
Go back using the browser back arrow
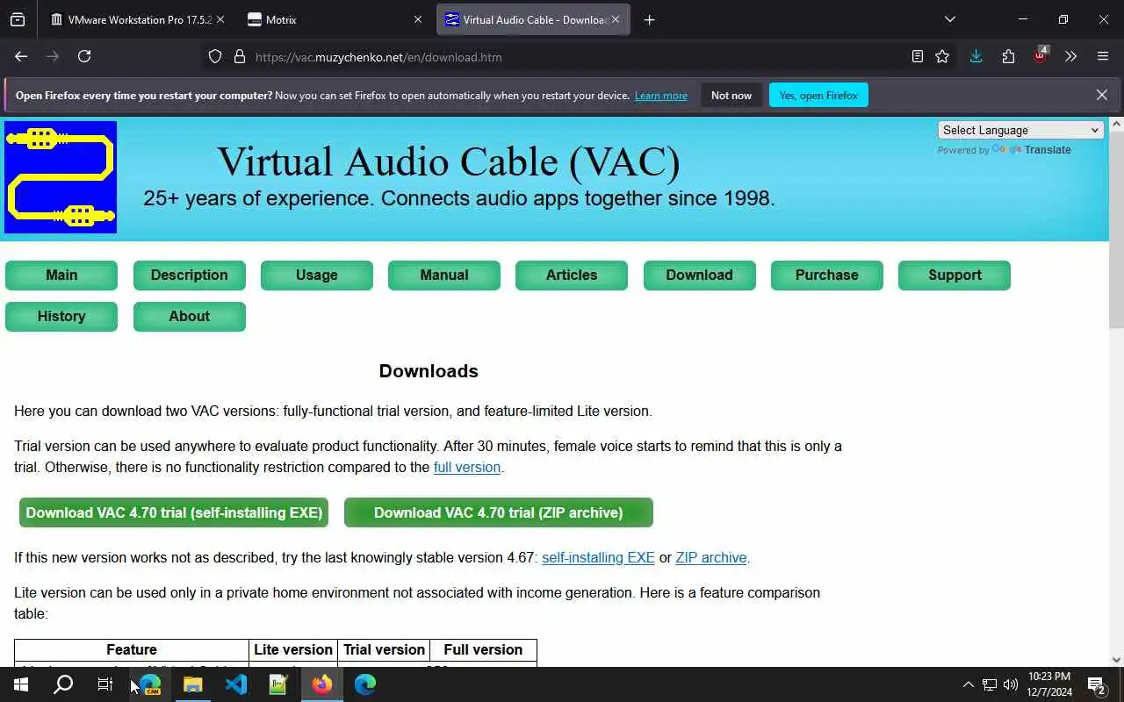coord(21,56)
